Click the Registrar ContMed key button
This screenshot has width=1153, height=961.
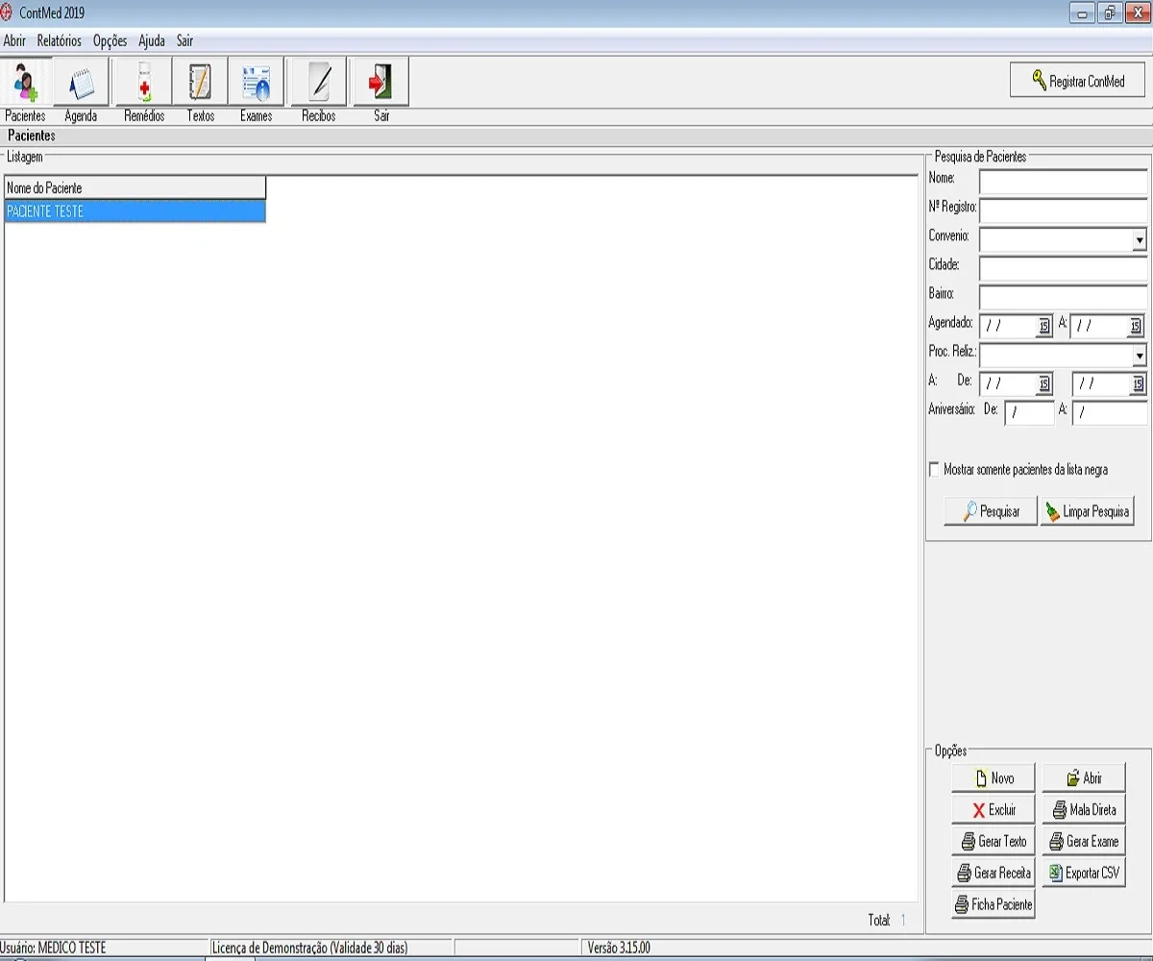click(1078, 81)
